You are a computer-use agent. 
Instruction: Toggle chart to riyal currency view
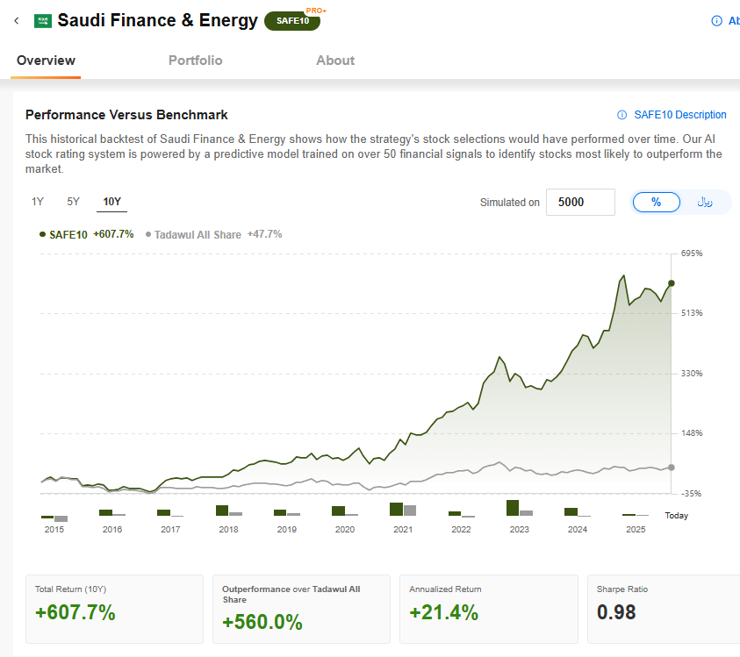[x=705, y=203]
